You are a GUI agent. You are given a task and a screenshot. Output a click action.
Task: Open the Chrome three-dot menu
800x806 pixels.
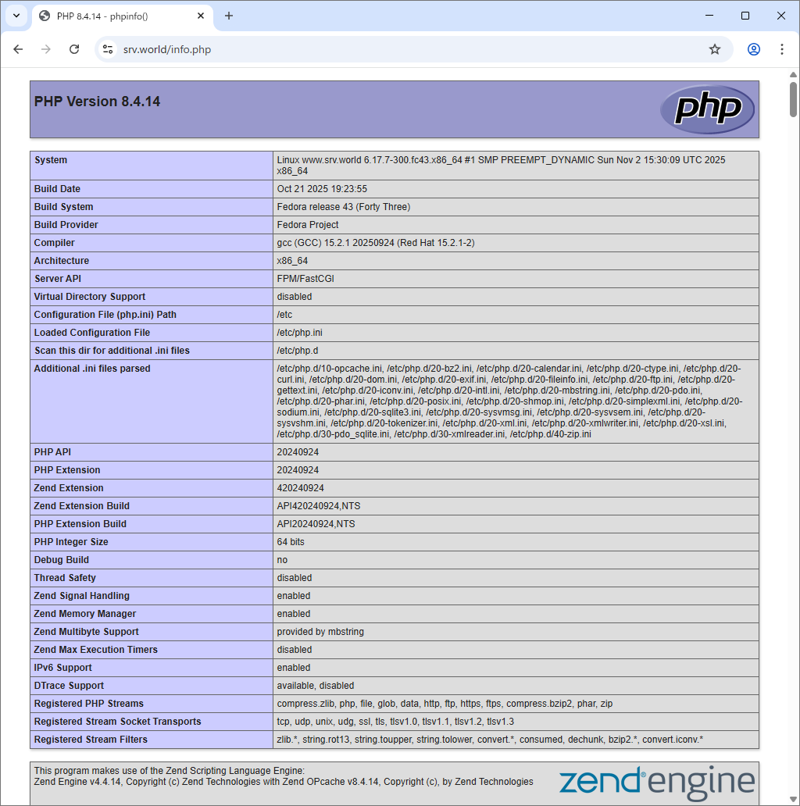[x=781, y=49]
